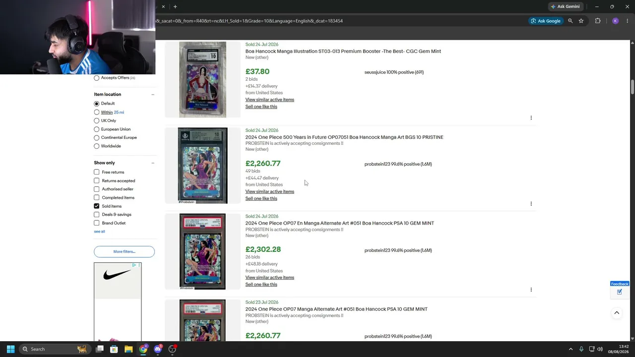
Task: Open options menu for the 49-bid BGS listing
Action: (531, 204)
